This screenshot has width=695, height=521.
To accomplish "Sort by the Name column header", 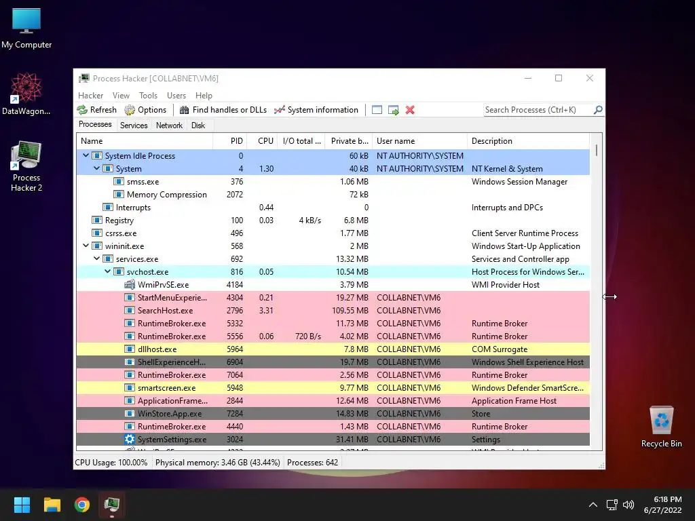I will coord(145,141).
